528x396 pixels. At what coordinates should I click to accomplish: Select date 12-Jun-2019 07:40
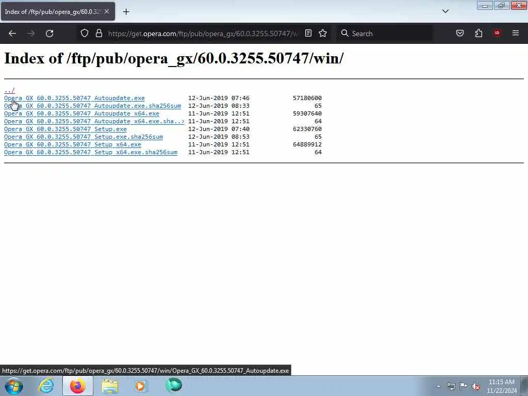[219, 129]
